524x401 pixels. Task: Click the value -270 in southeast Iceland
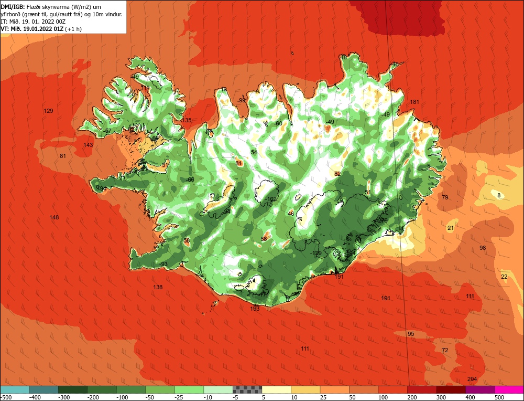(x=381, y=220)
